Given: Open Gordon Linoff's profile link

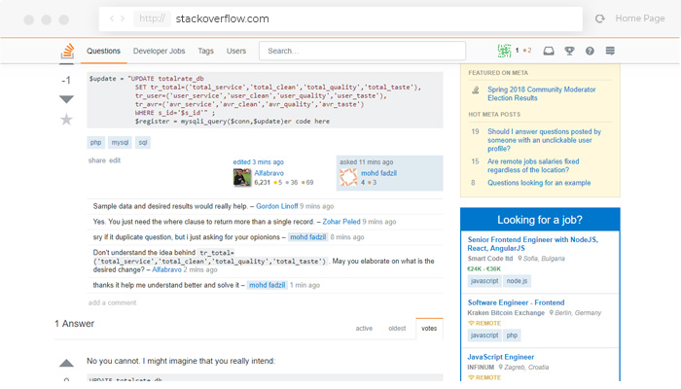Looking at the screenshot, I should [277, 206].
